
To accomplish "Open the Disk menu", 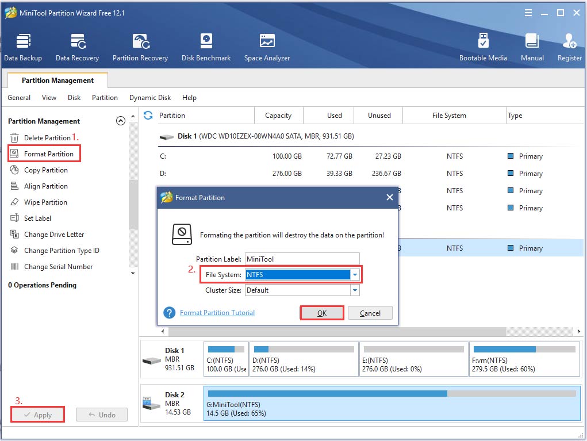I will (x=74, y=98).
